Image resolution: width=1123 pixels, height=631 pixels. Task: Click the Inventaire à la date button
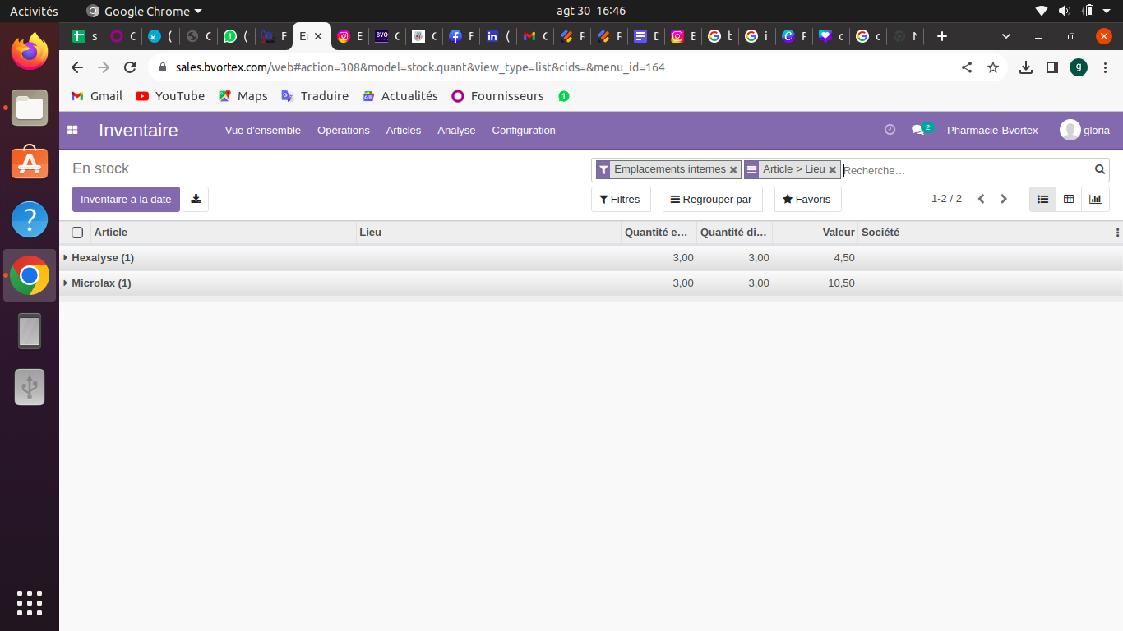tap(126, 199)
